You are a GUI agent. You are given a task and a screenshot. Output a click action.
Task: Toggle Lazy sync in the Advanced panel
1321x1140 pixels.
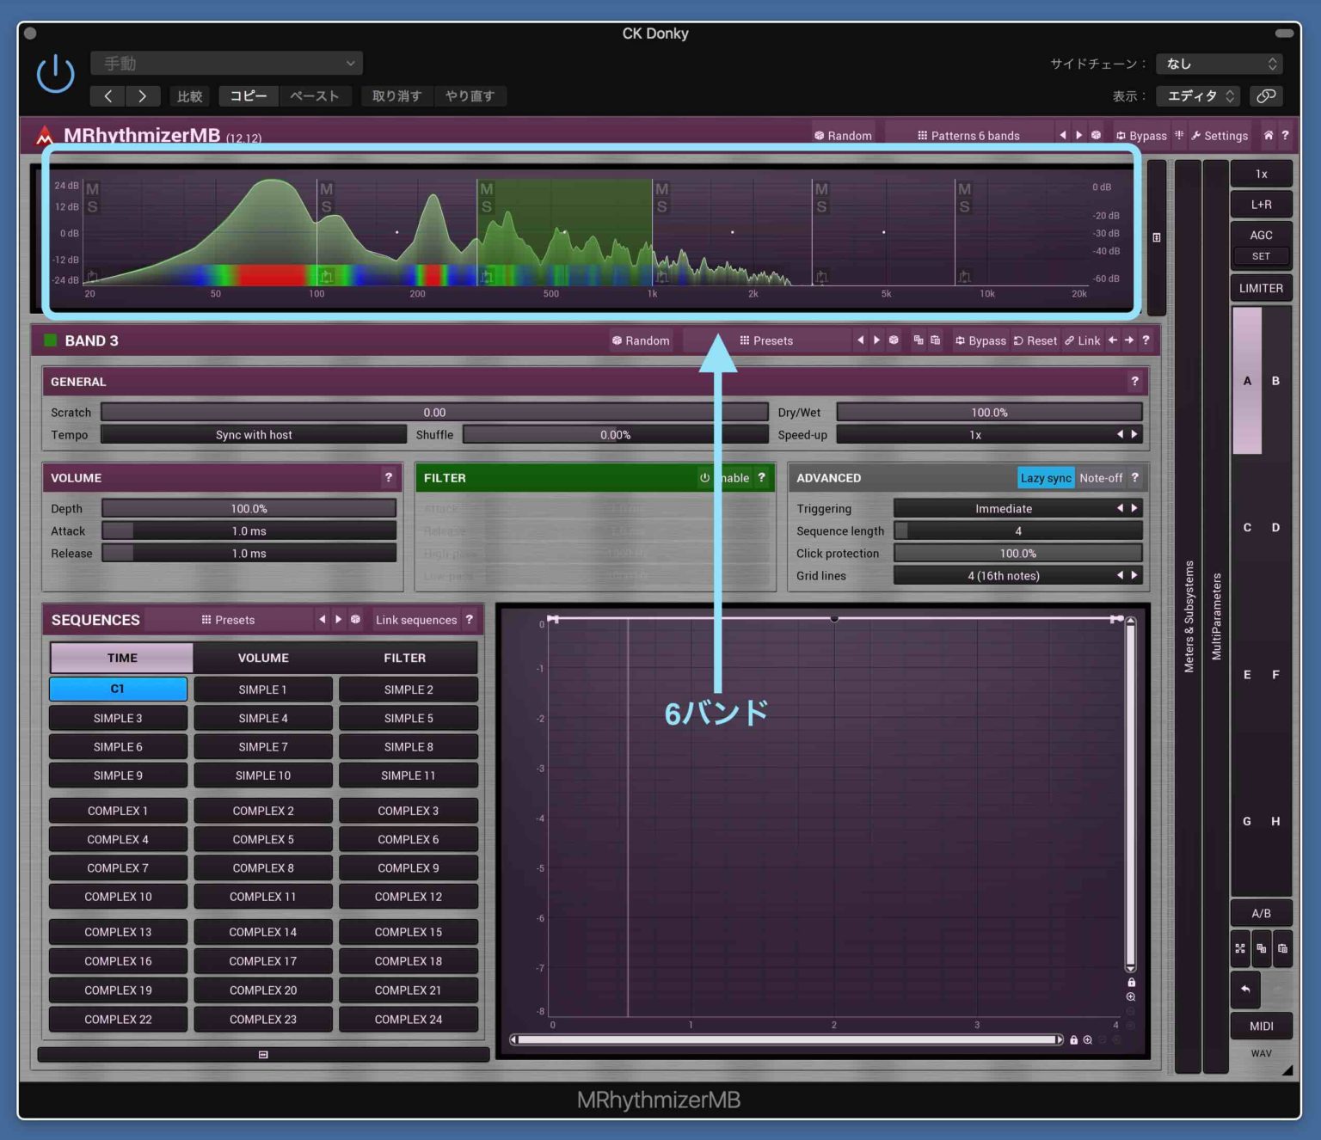(1045, 478)
